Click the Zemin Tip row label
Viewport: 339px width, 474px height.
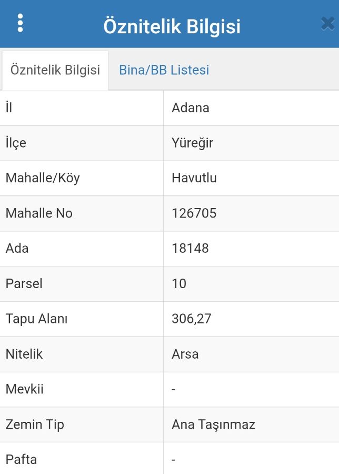coord(35,424)
